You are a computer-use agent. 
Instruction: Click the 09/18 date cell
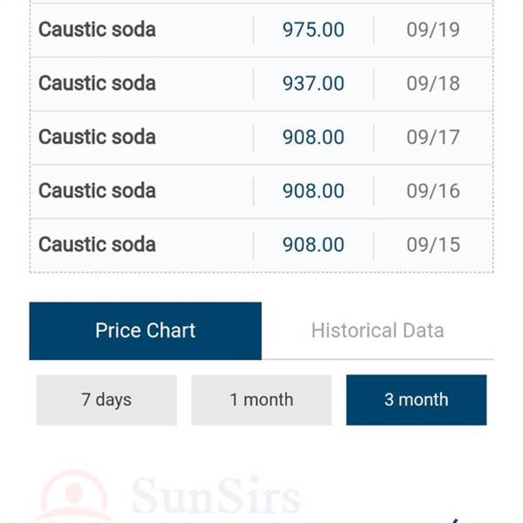[432, 84]
